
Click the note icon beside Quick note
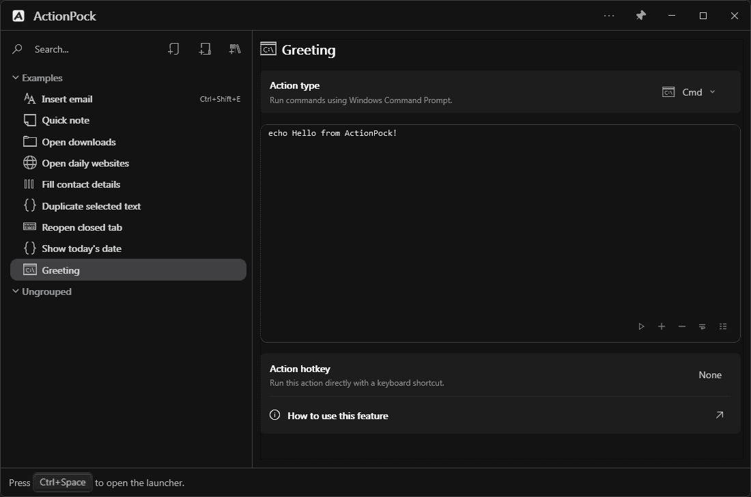[x=29, y=120]
